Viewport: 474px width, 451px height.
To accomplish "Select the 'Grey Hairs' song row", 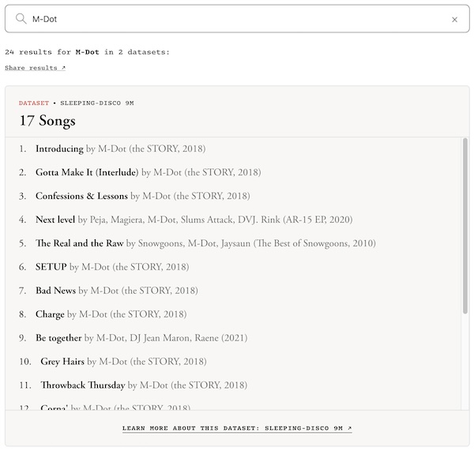I will coord(113,361).
